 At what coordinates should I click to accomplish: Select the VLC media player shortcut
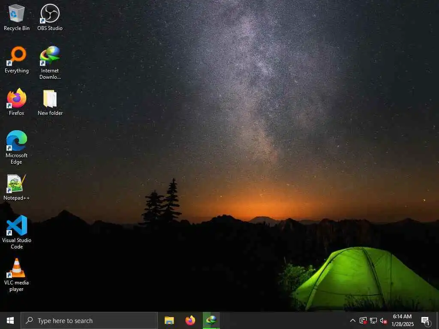point(17,275)
